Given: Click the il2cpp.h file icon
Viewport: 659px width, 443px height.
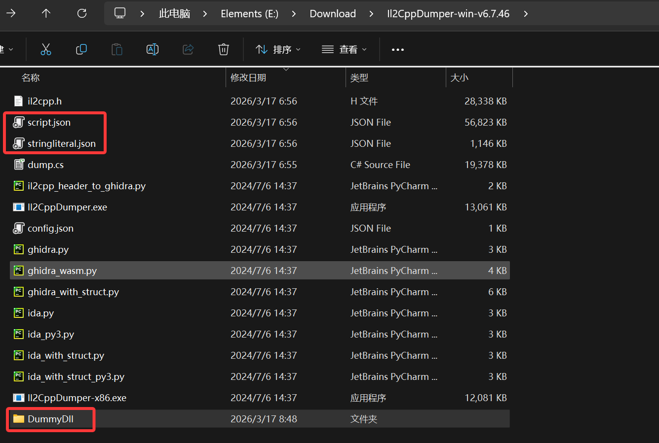Looking at the screenshot, I should (18, 102).
